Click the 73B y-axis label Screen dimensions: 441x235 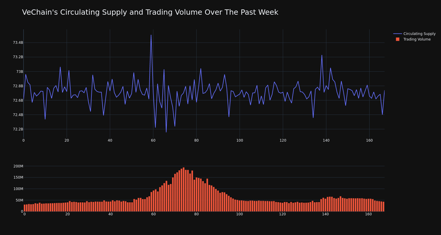pyautogui.click(x=20, y=71)
